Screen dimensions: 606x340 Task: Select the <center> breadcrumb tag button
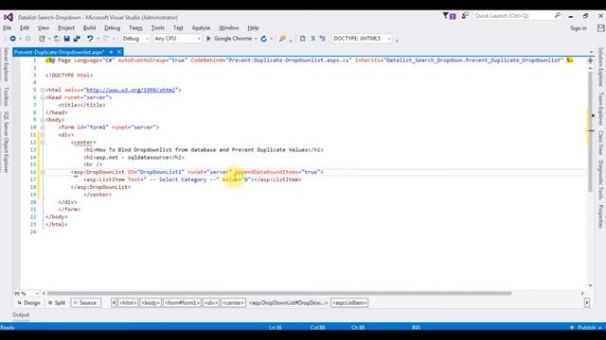point(234,303)
